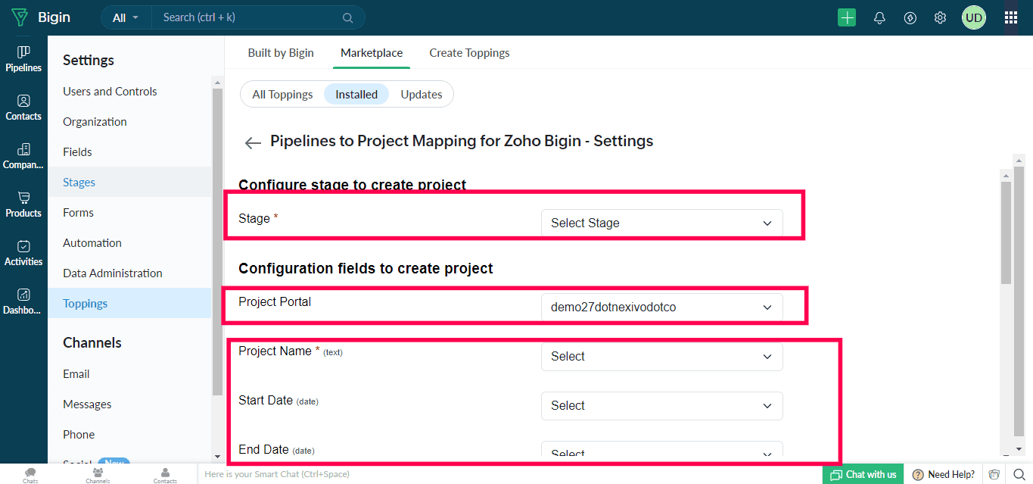Open the notifications bell
Screen dimensions: 1033x484
tap(879, 17)
